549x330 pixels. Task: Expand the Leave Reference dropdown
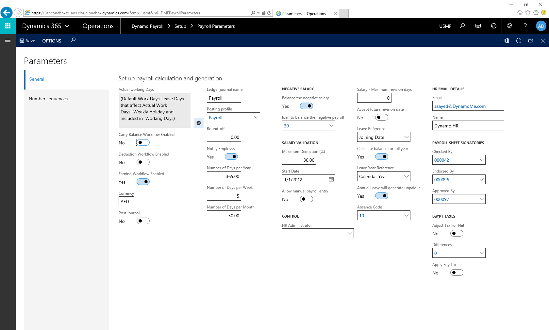point(406,137)
